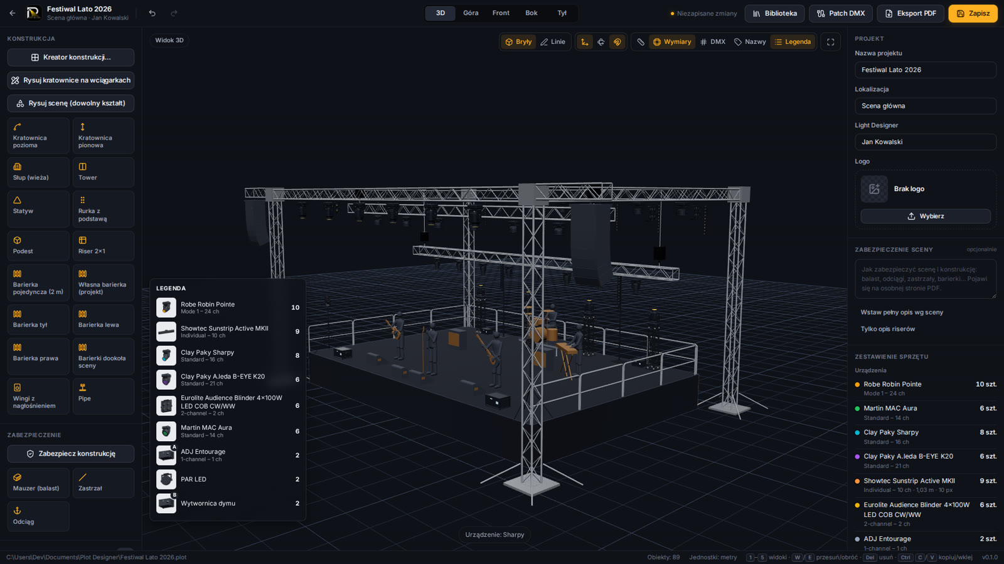Click Wstaw pełny opis wg sceny
Viewport: 1004px width, 564px height.
pyautogui.click(x=902, y=312)
